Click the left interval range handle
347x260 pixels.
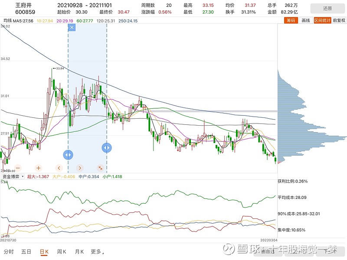click(68, 155)
